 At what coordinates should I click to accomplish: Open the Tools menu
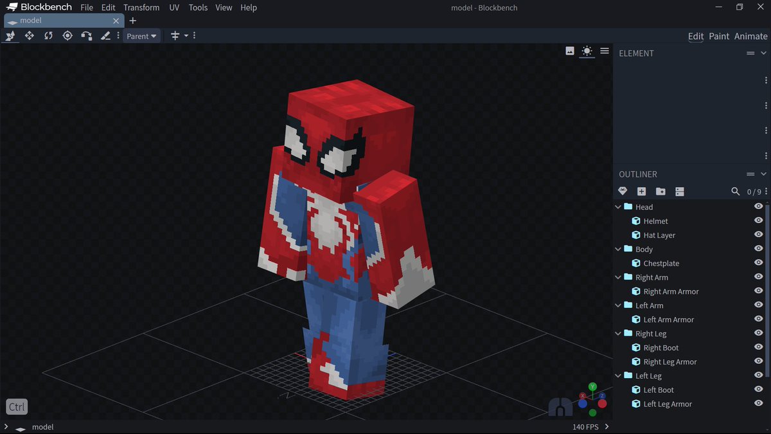(198, 8)
